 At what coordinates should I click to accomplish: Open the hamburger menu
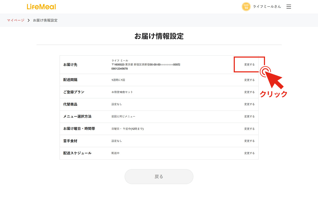click(x=289, y=7)
